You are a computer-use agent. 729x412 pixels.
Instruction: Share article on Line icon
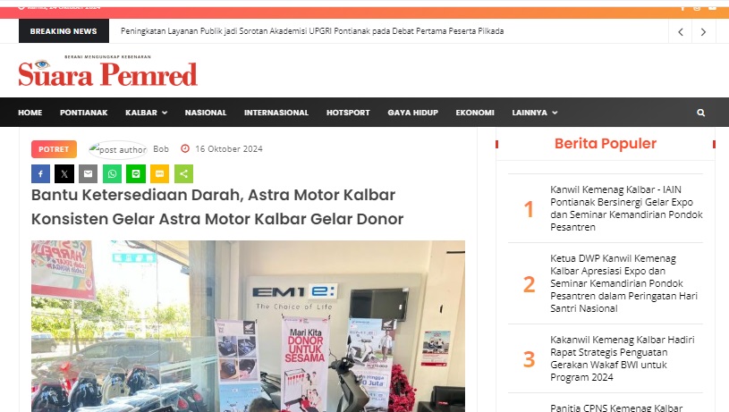coord(136,173)
